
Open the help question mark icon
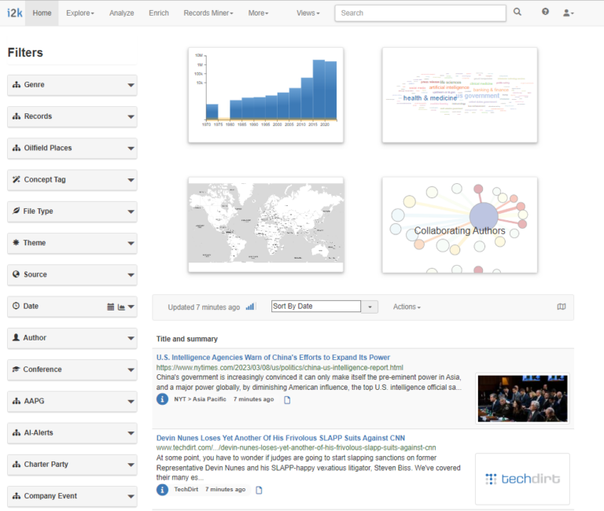click(x=545, y=13)
